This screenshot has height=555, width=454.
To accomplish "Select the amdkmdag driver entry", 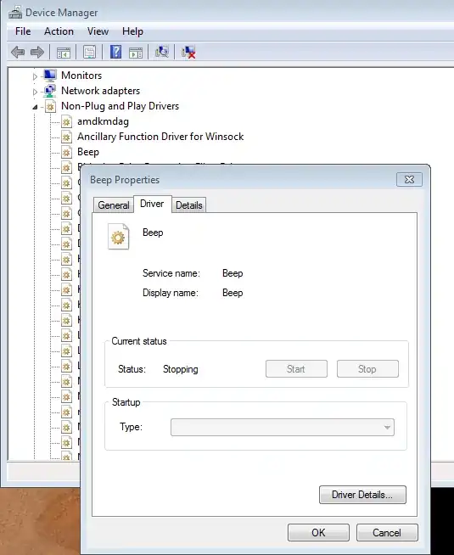I will tap(103, 121).
